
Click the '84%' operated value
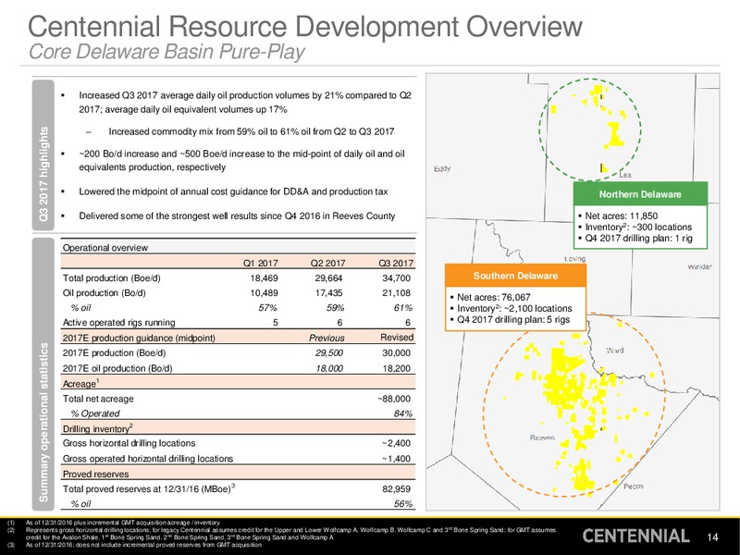coord(403,413)
